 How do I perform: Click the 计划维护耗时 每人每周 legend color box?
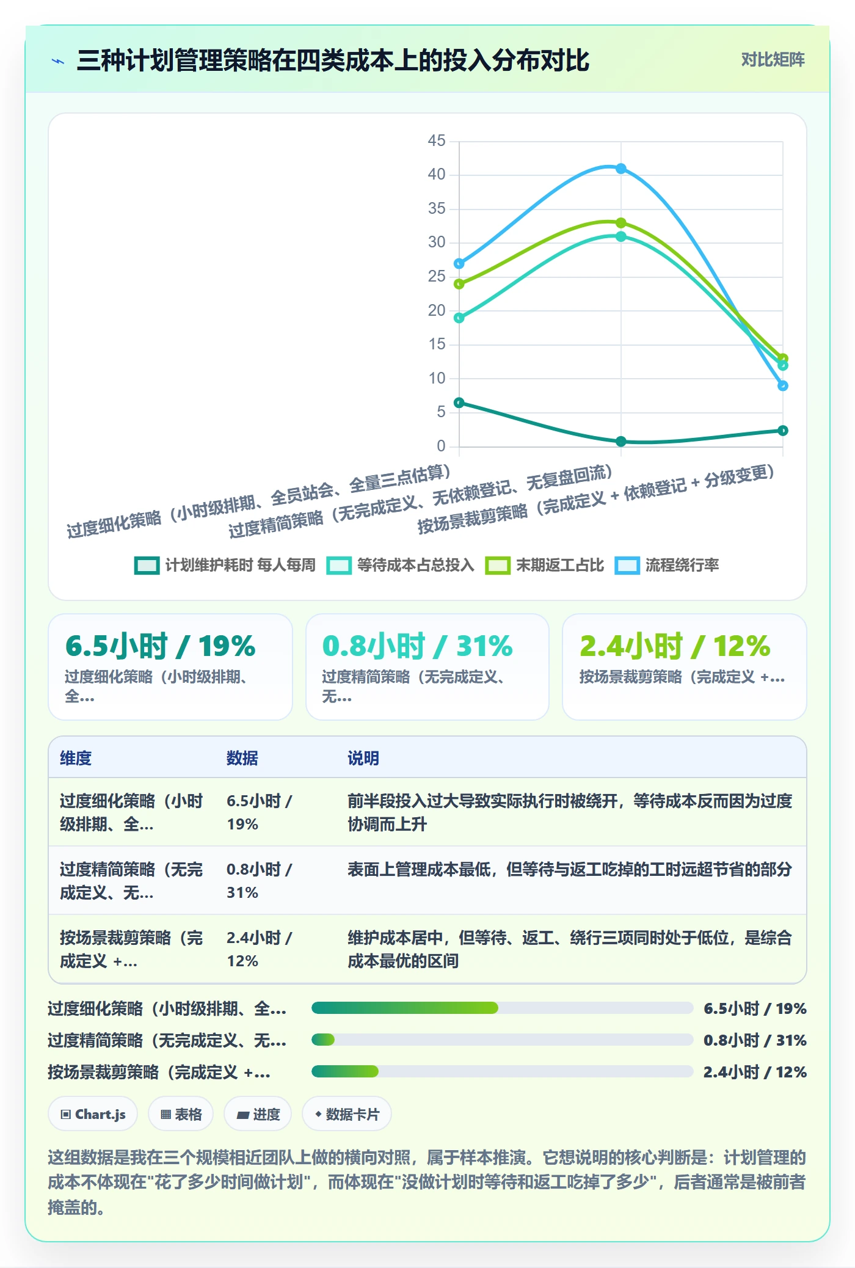tap(147, 566)
